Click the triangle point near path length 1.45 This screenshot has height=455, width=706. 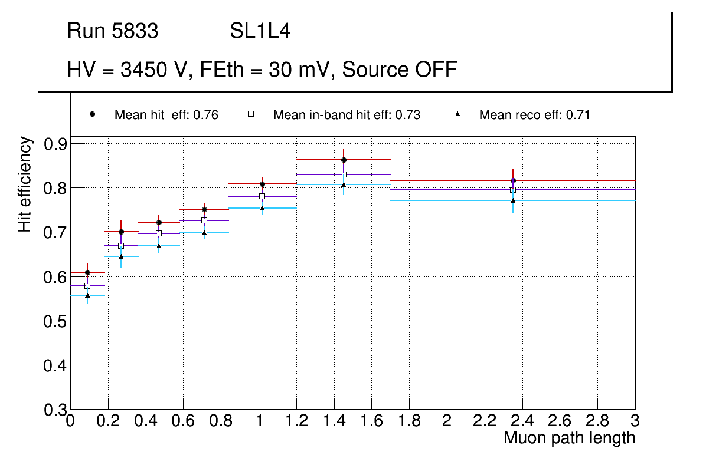point(344,184)
